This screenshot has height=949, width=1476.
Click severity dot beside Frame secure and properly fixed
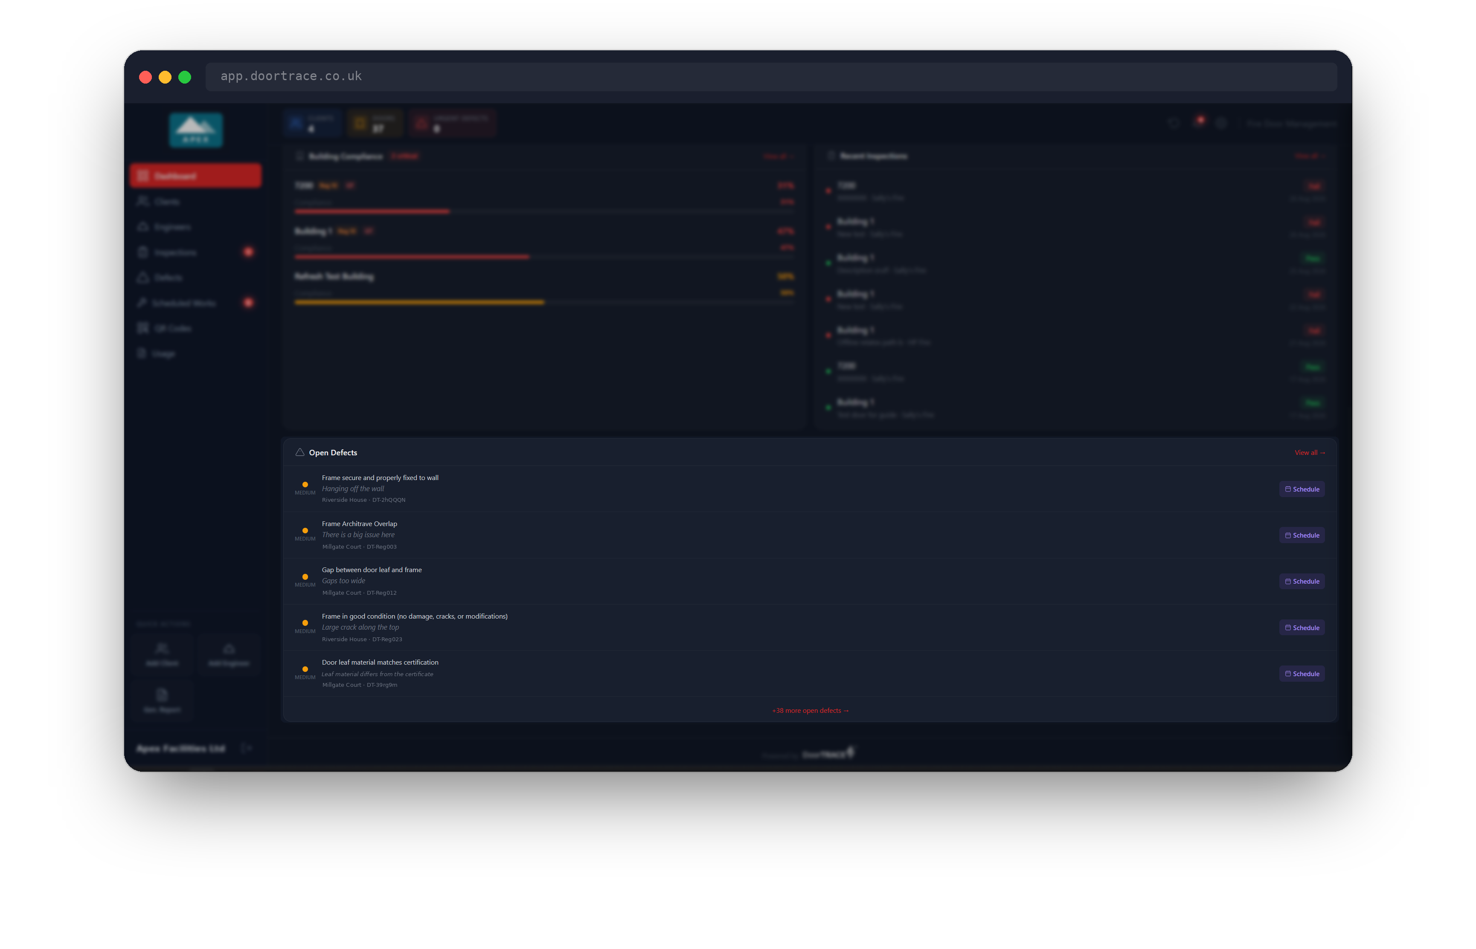(x=305, y=484)
